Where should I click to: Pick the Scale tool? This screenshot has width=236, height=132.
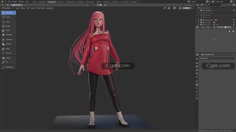pos(8,30)
